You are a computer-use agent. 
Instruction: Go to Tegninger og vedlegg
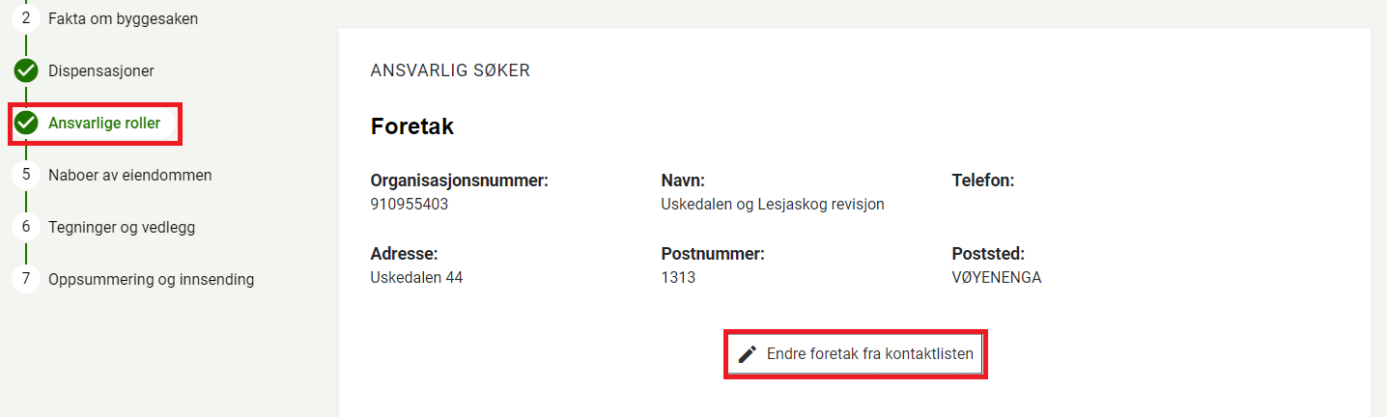122,227
